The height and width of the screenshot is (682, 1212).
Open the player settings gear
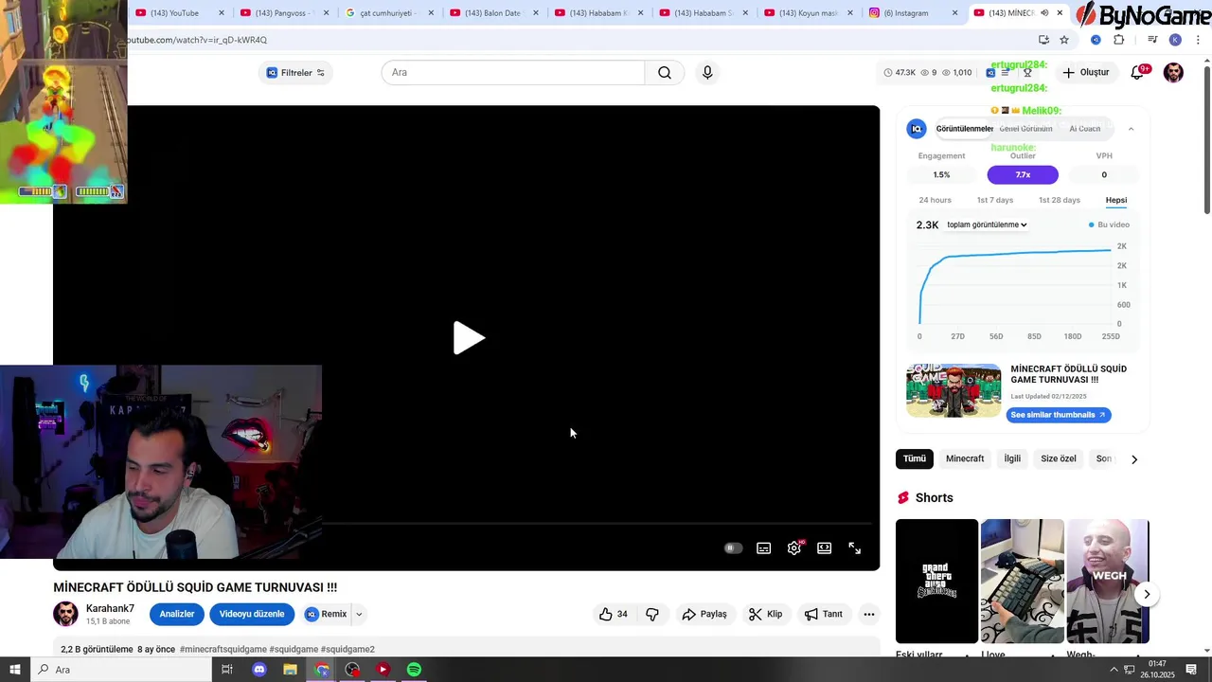point(794,548)
